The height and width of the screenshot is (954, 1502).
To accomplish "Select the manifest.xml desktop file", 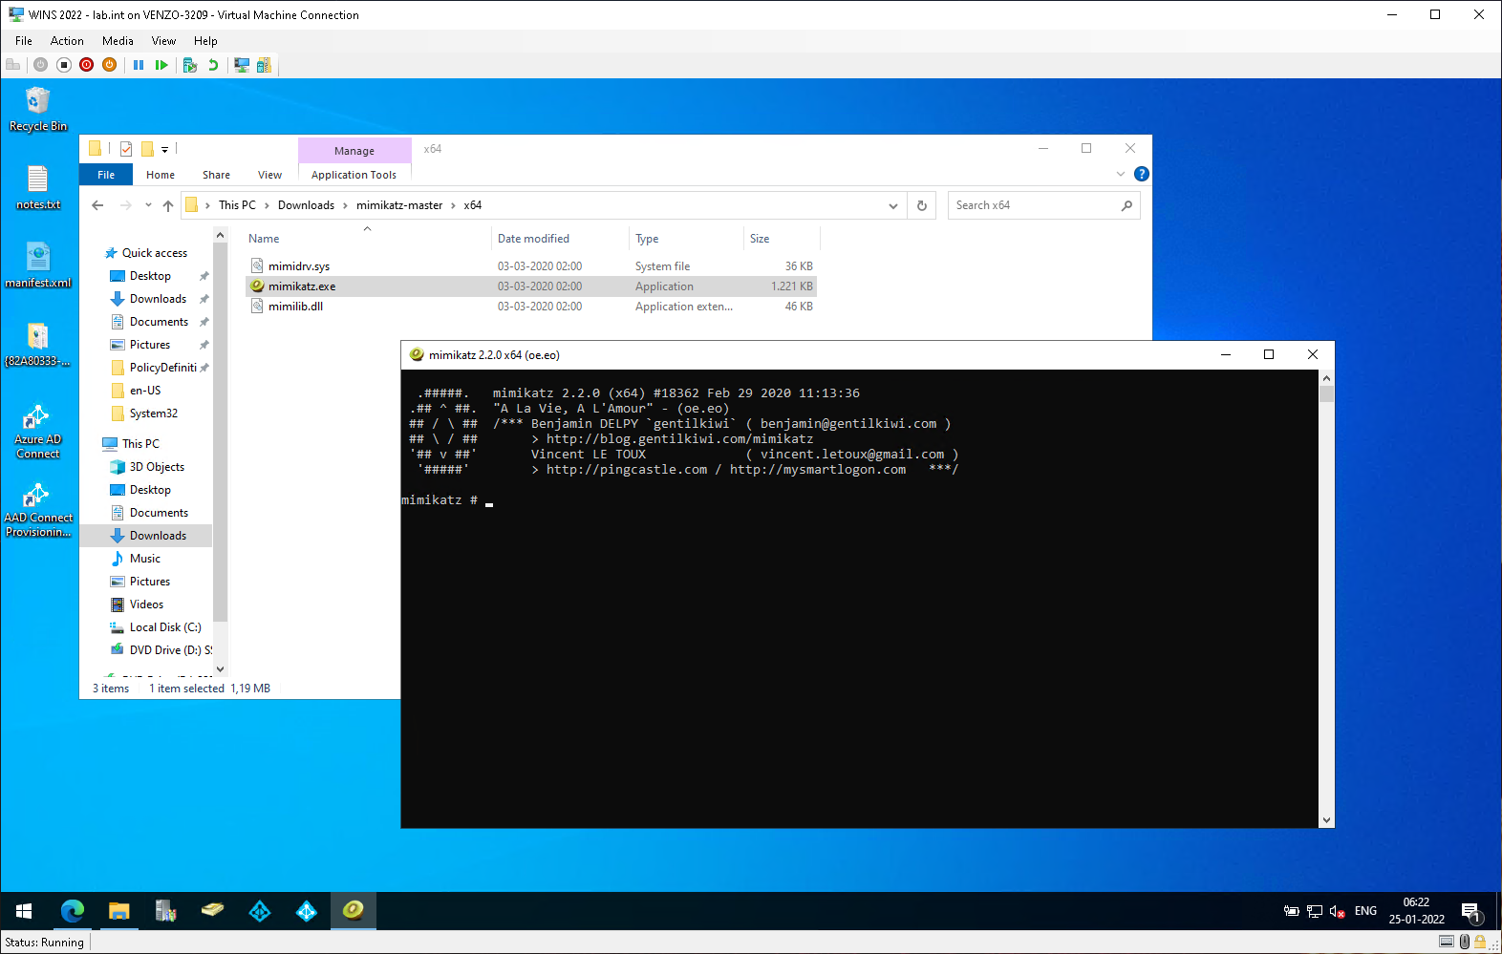I will click(38, 265).
